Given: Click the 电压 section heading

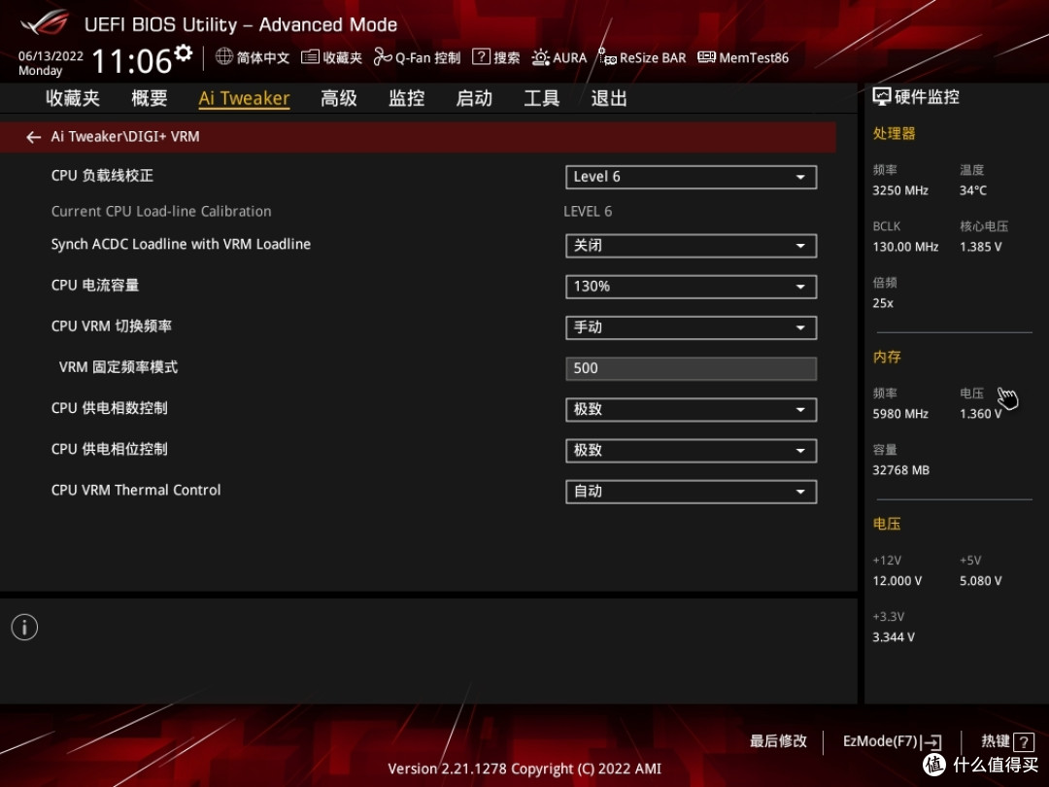Looking at the screenshot, I should click(x=887, y=524).
